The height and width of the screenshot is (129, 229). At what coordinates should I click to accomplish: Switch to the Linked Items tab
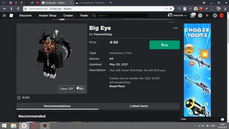pyautogui.click(x=139, y=106)
